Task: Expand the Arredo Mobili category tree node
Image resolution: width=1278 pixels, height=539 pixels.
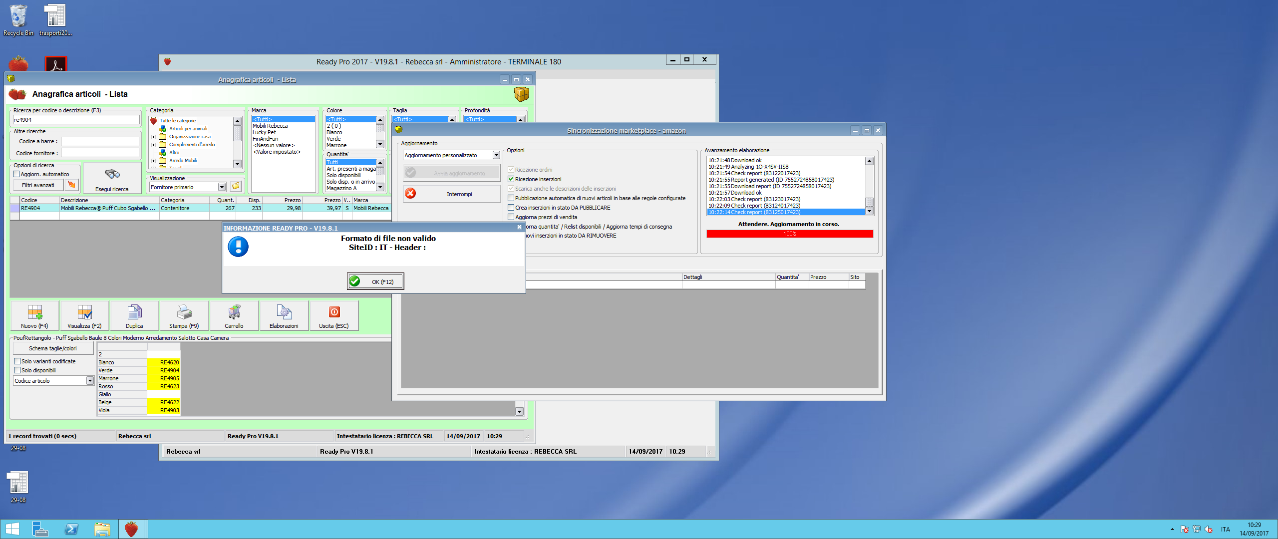Action: pyautogui.click(x=153, y=161)
